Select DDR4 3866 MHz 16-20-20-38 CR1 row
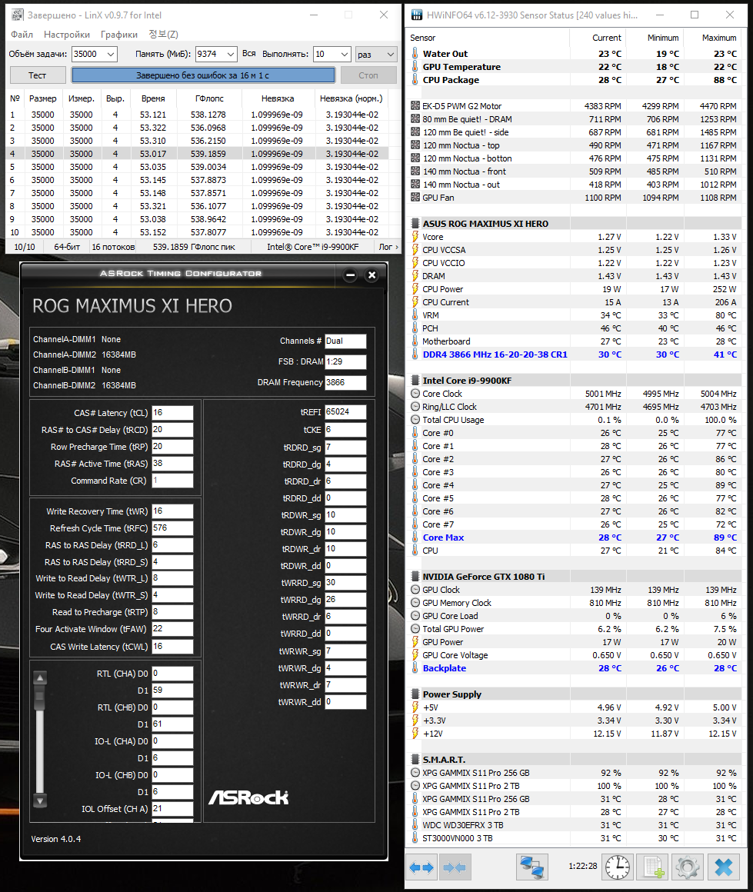 (x=575, y=354)
